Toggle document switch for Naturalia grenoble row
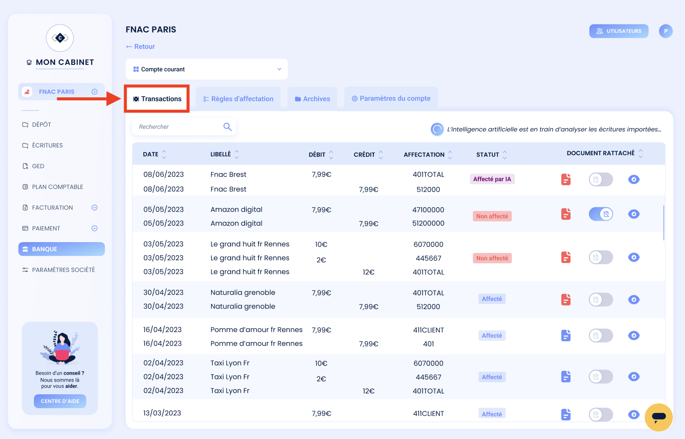 tap(601, 299)
